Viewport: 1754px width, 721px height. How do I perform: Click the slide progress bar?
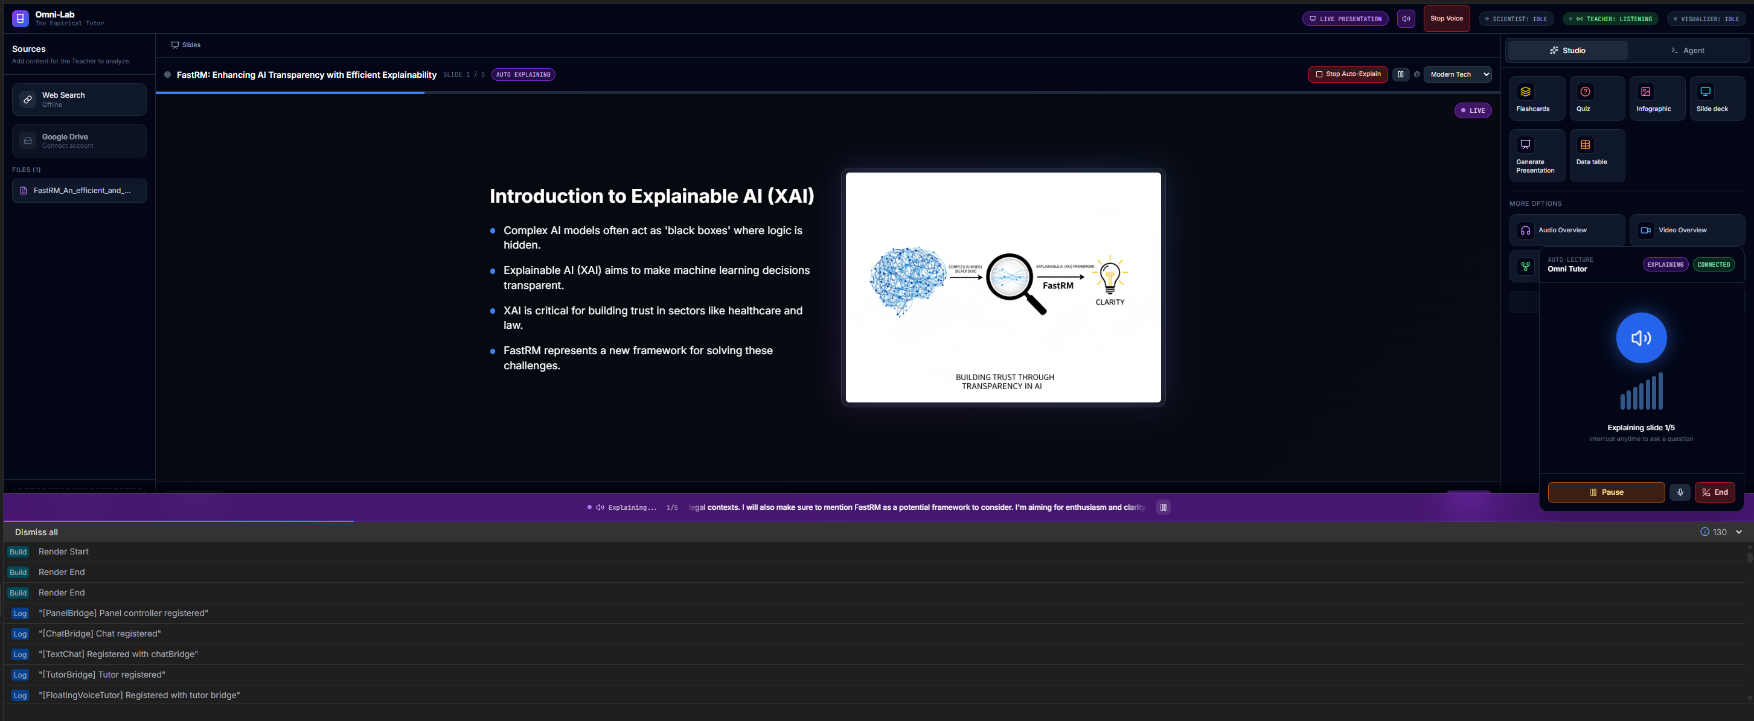[827, 92]
